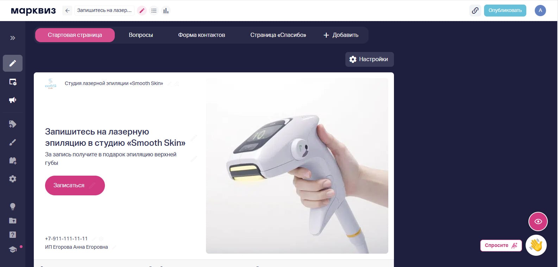The height and width of the screenshot is (267, 558).
Task: Open the graduation cap learning icon
Action: (x=13, y=249)
